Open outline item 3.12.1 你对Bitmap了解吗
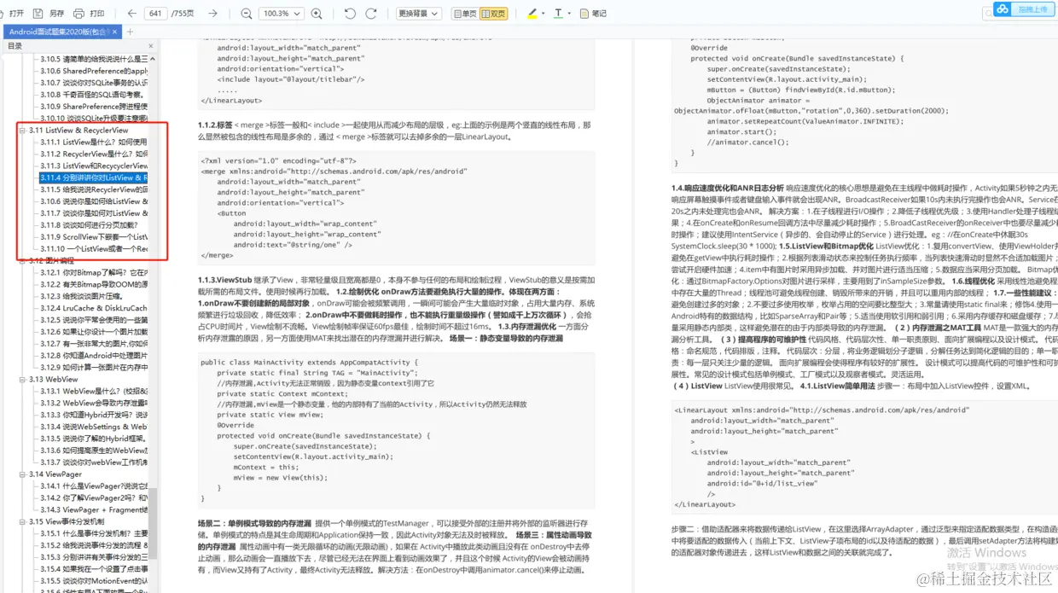Screen dimensions: 1058x593 [x=93, y=272]
